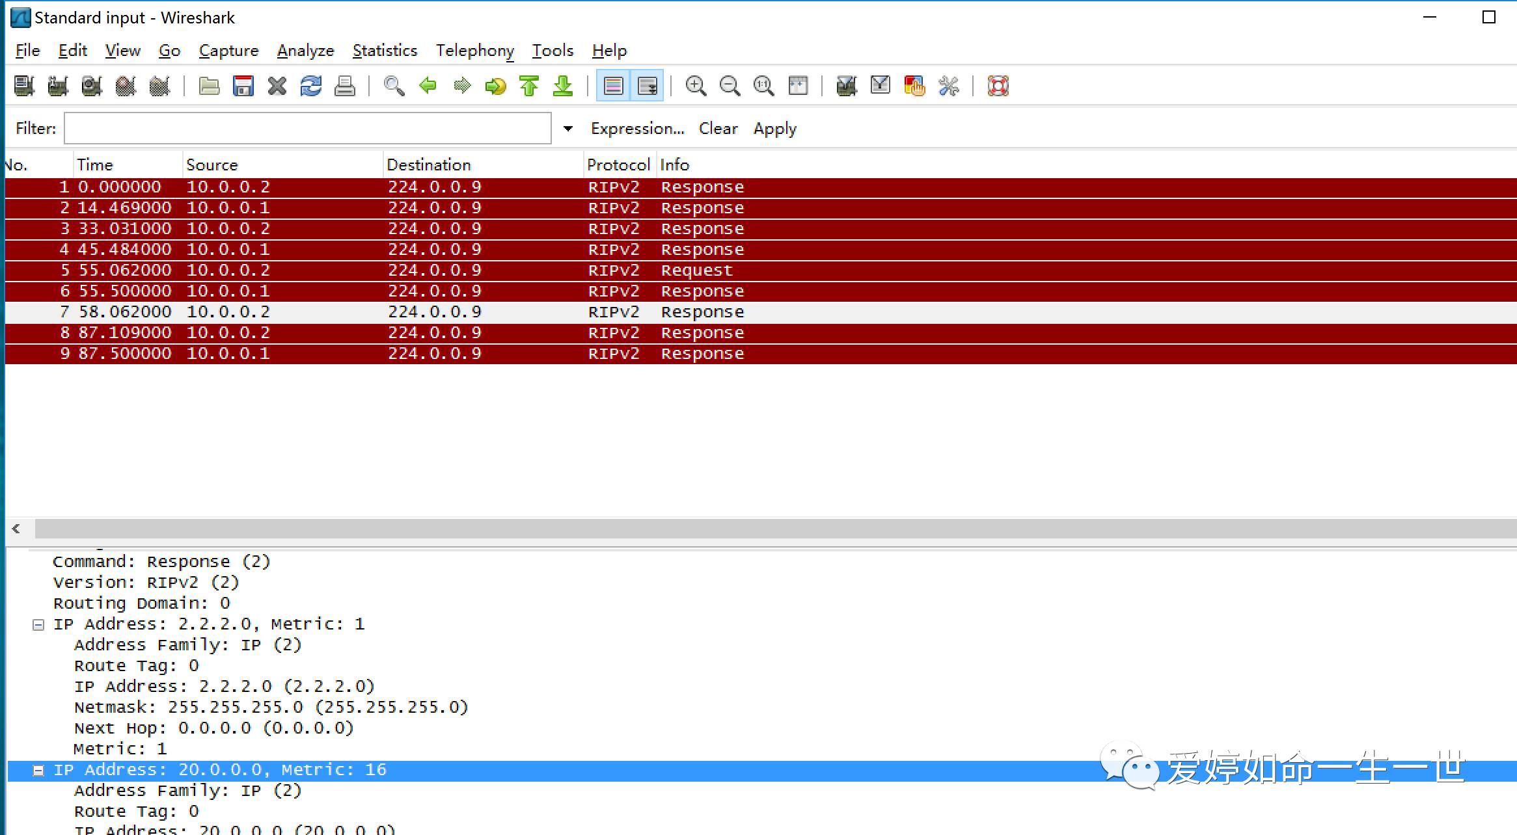Click the Apply filter button

(x=774, y=129)
